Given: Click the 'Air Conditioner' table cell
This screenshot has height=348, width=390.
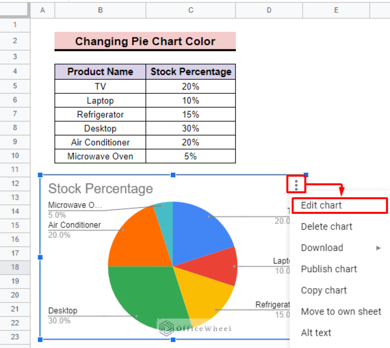Looking at the screenshot, I should pyautogui.click(x=100, y=142).
